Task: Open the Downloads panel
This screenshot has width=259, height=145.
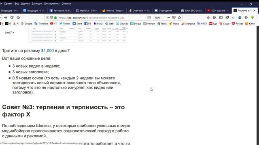Action: [x=208, y=18]
